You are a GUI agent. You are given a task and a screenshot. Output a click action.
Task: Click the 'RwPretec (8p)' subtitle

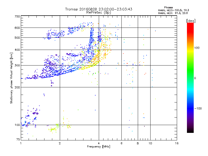coord(99,12)
